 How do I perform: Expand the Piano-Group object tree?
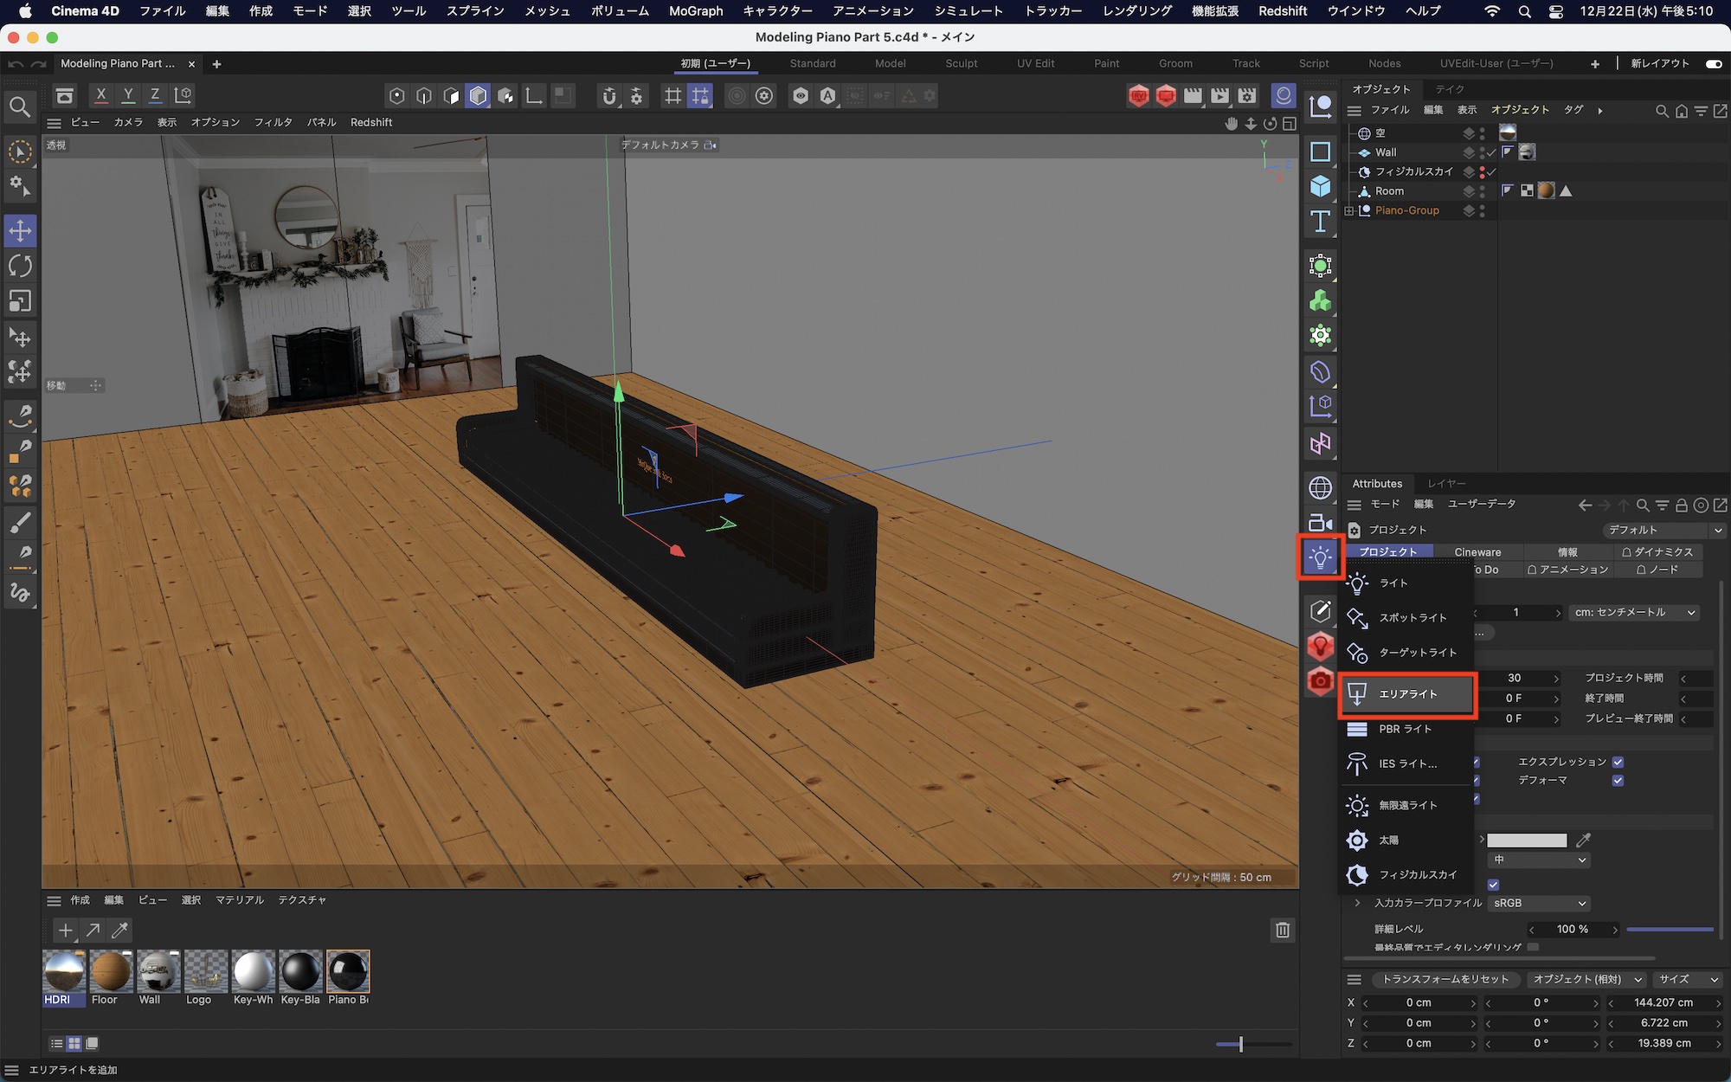point(1348,210)
